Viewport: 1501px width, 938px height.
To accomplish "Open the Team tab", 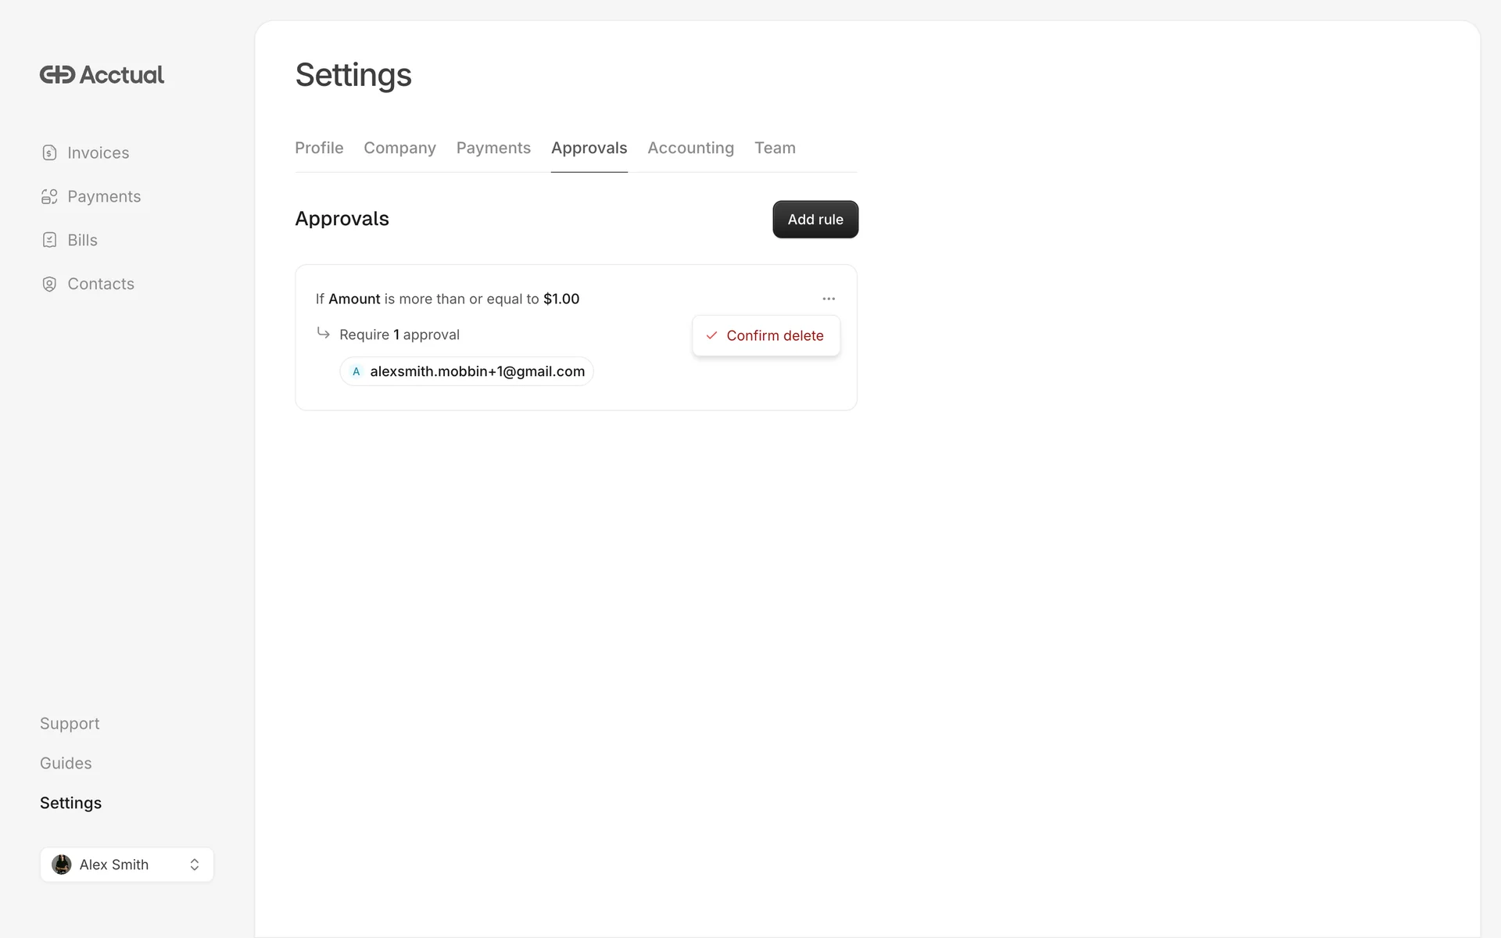I will coord(775,148).
